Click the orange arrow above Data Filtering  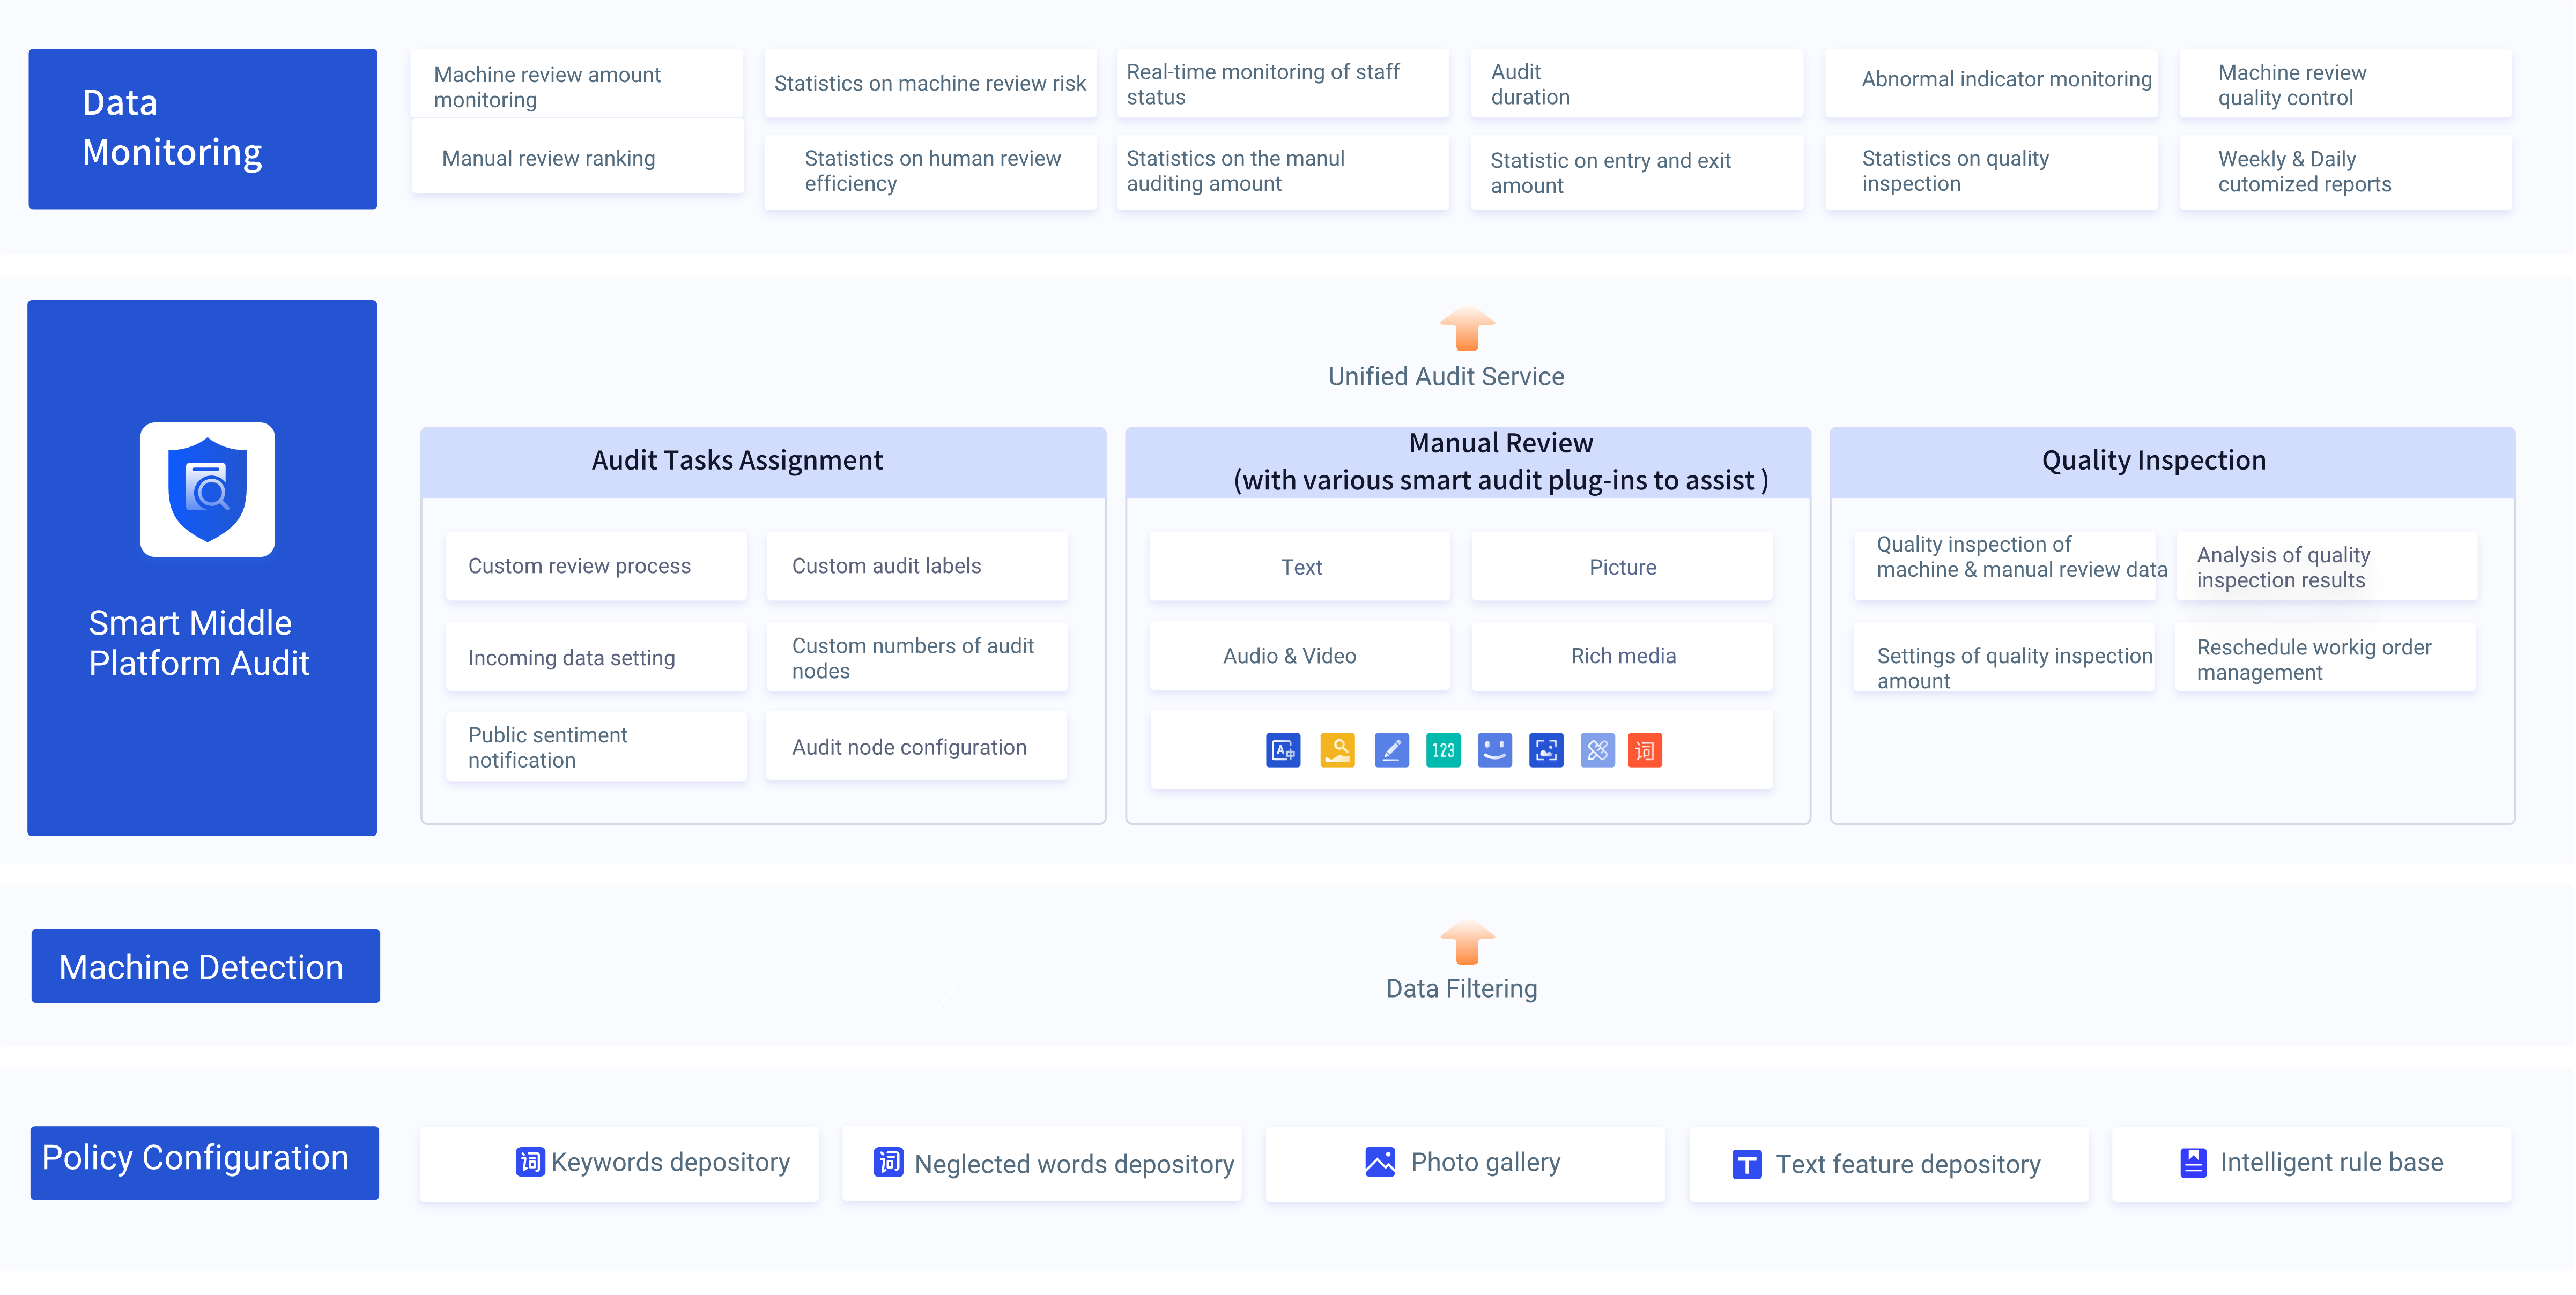coord(1467,942)
